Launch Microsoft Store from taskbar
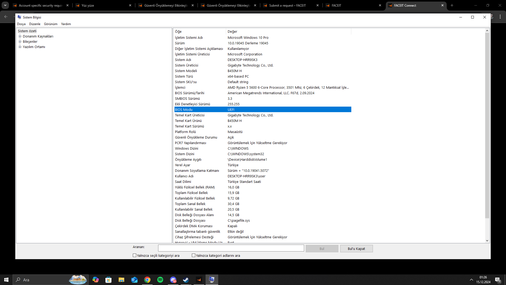This screenshot has width=506, height=285. (x=108, y=280)
